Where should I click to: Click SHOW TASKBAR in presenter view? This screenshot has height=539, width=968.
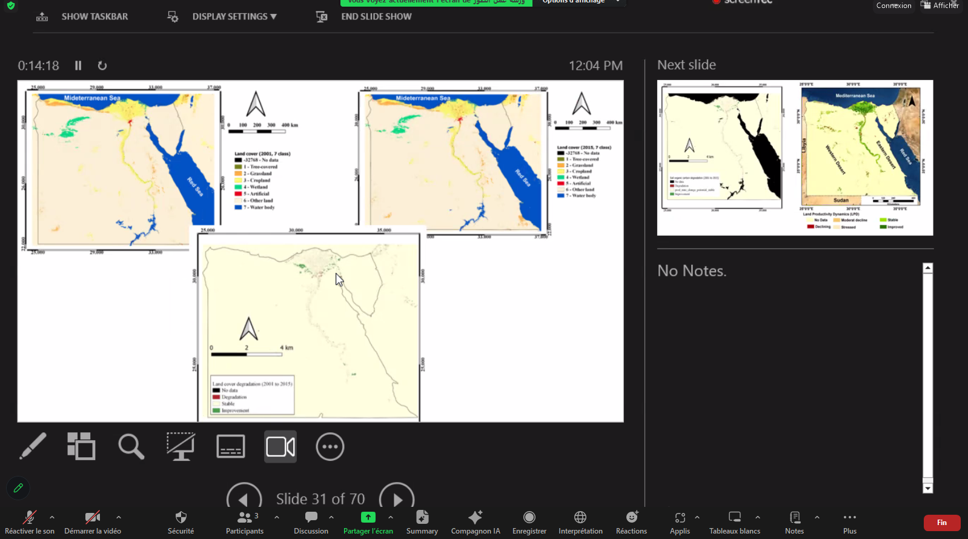click(82, 17)
